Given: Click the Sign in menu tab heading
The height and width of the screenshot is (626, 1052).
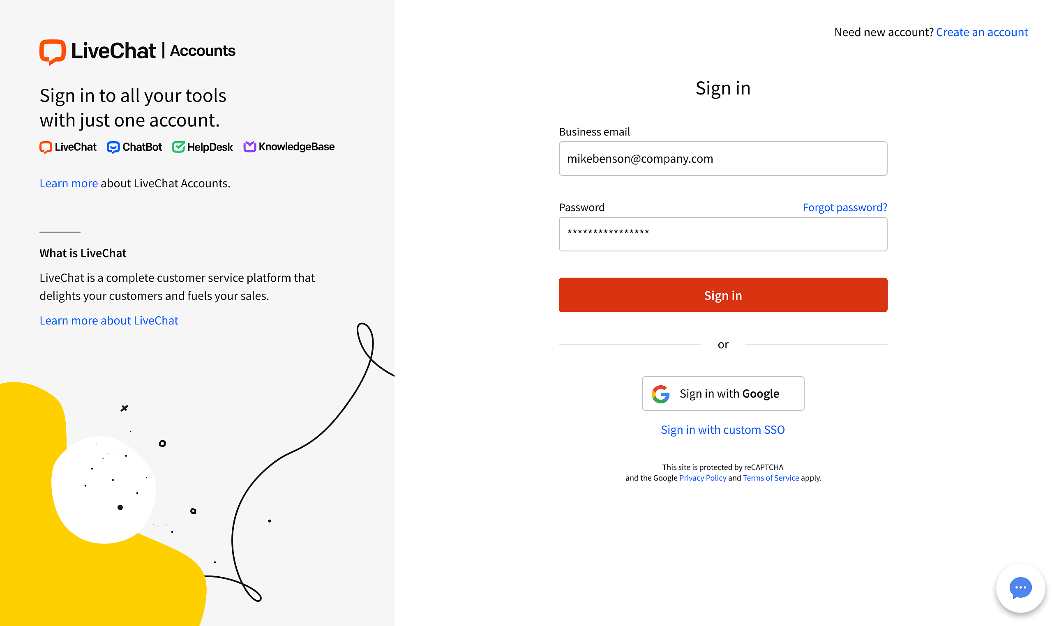Looking at the screenshot, I should coord(722,87).
